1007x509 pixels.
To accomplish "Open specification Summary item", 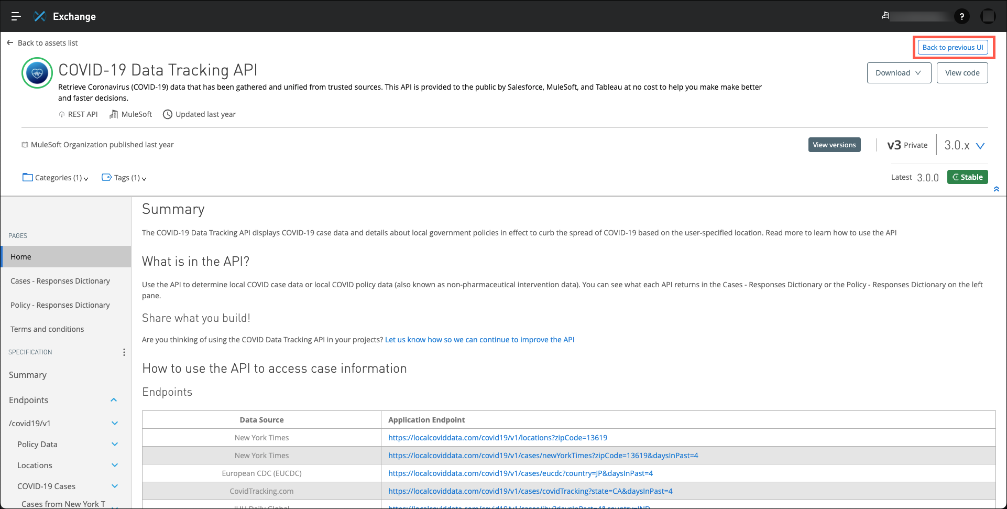I will (x=28, y=375).
